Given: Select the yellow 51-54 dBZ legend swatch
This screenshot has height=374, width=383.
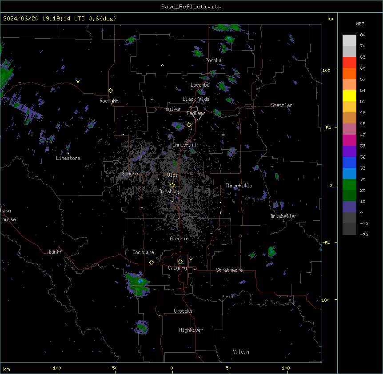Looking at the screenshot, I should (x=349, y=95).
